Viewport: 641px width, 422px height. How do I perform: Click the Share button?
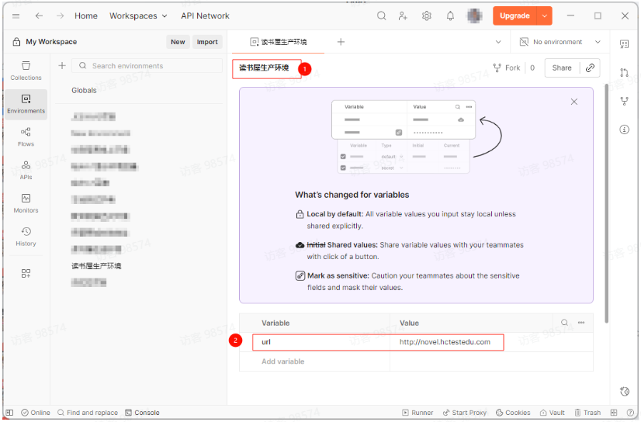[x=562, y=67]
